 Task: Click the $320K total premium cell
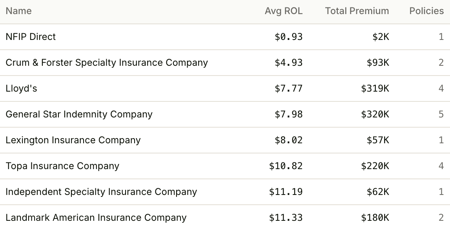click(x=375, y=114)
